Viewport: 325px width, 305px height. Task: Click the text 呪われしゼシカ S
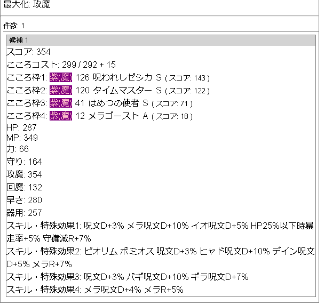tap(127, 78)
